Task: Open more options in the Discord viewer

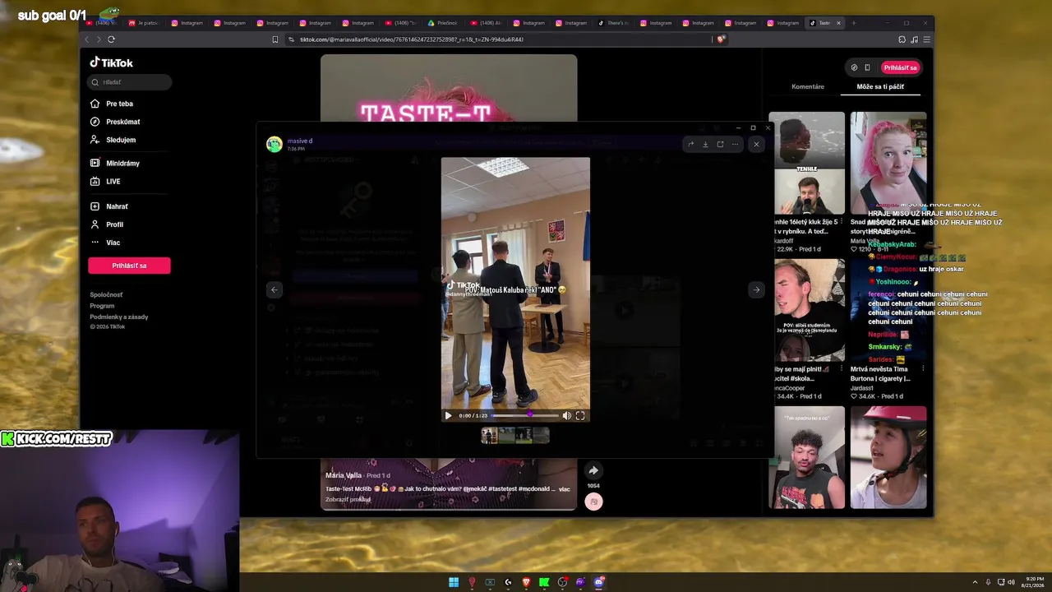Action: point(735,145)
